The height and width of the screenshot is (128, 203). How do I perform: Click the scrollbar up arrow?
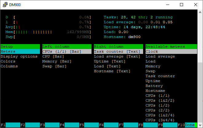tap(200, 12)
